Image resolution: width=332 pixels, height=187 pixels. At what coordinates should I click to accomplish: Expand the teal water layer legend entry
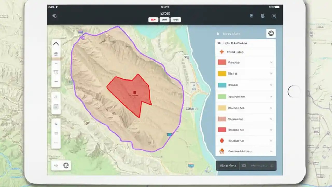point(271,85)
